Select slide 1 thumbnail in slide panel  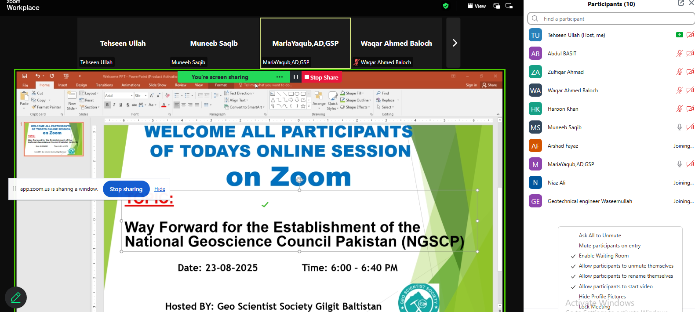(x=54, y=139)
